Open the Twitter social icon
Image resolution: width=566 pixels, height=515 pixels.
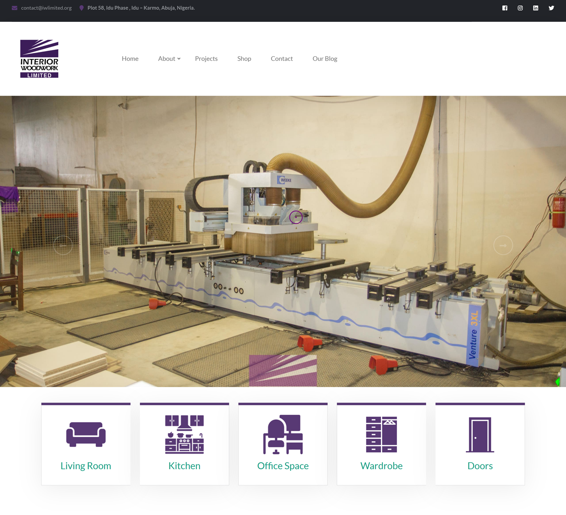tap(551, 8)
